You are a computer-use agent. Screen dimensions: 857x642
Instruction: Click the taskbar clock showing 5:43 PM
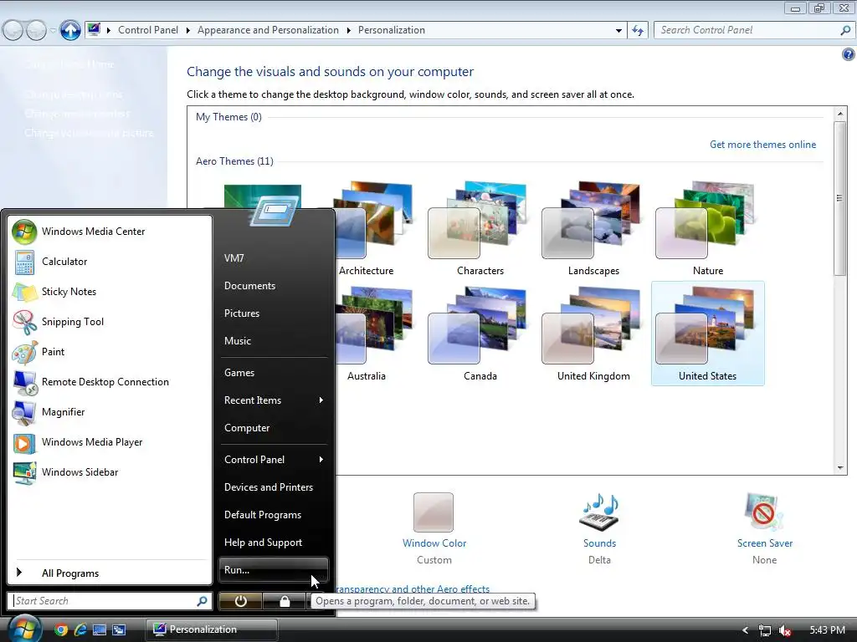[827, 630]
